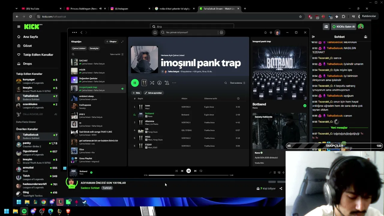
Task: Filter library by Sanatçılar
Action: point(94,48)
